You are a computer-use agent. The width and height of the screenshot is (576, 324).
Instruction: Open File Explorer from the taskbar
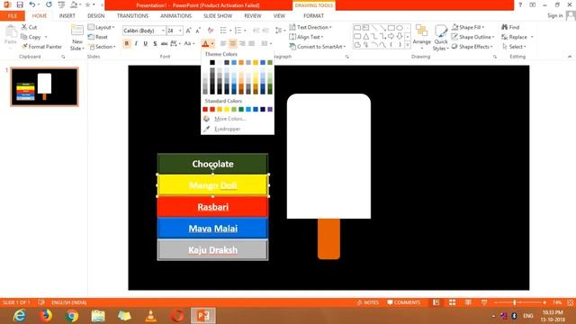[x=98, y=316]
